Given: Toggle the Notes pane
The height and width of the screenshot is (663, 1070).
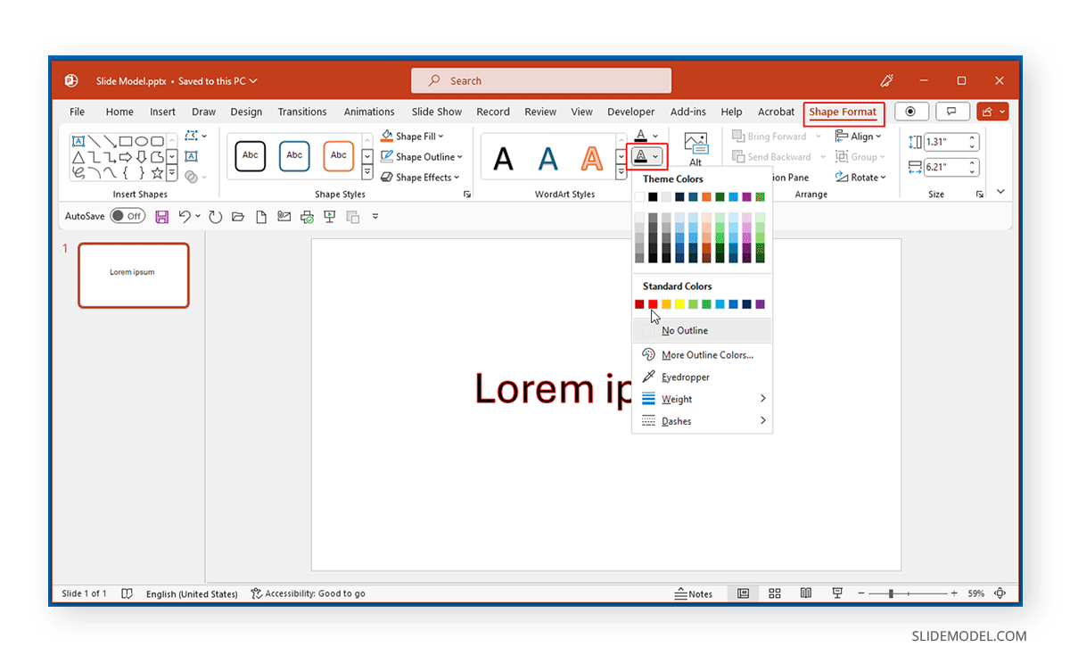Looking at the screenshot, I should 695,593.
